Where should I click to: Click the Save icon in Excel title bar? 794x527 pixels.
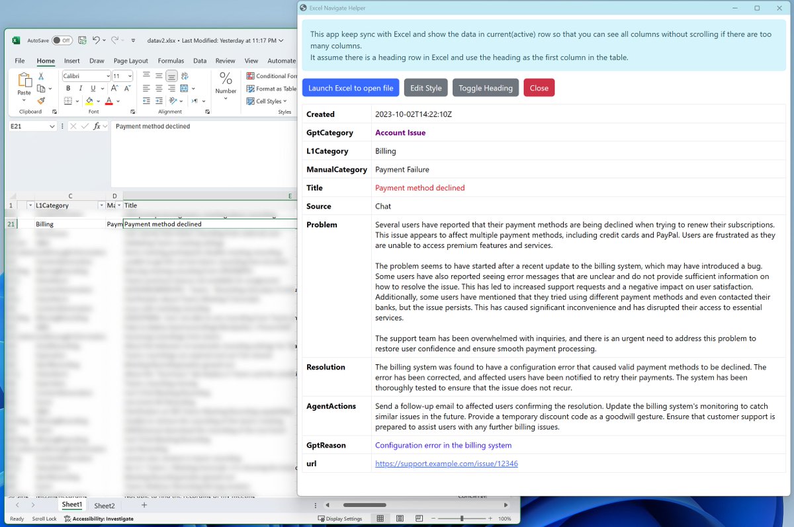[x=81, y=40]
